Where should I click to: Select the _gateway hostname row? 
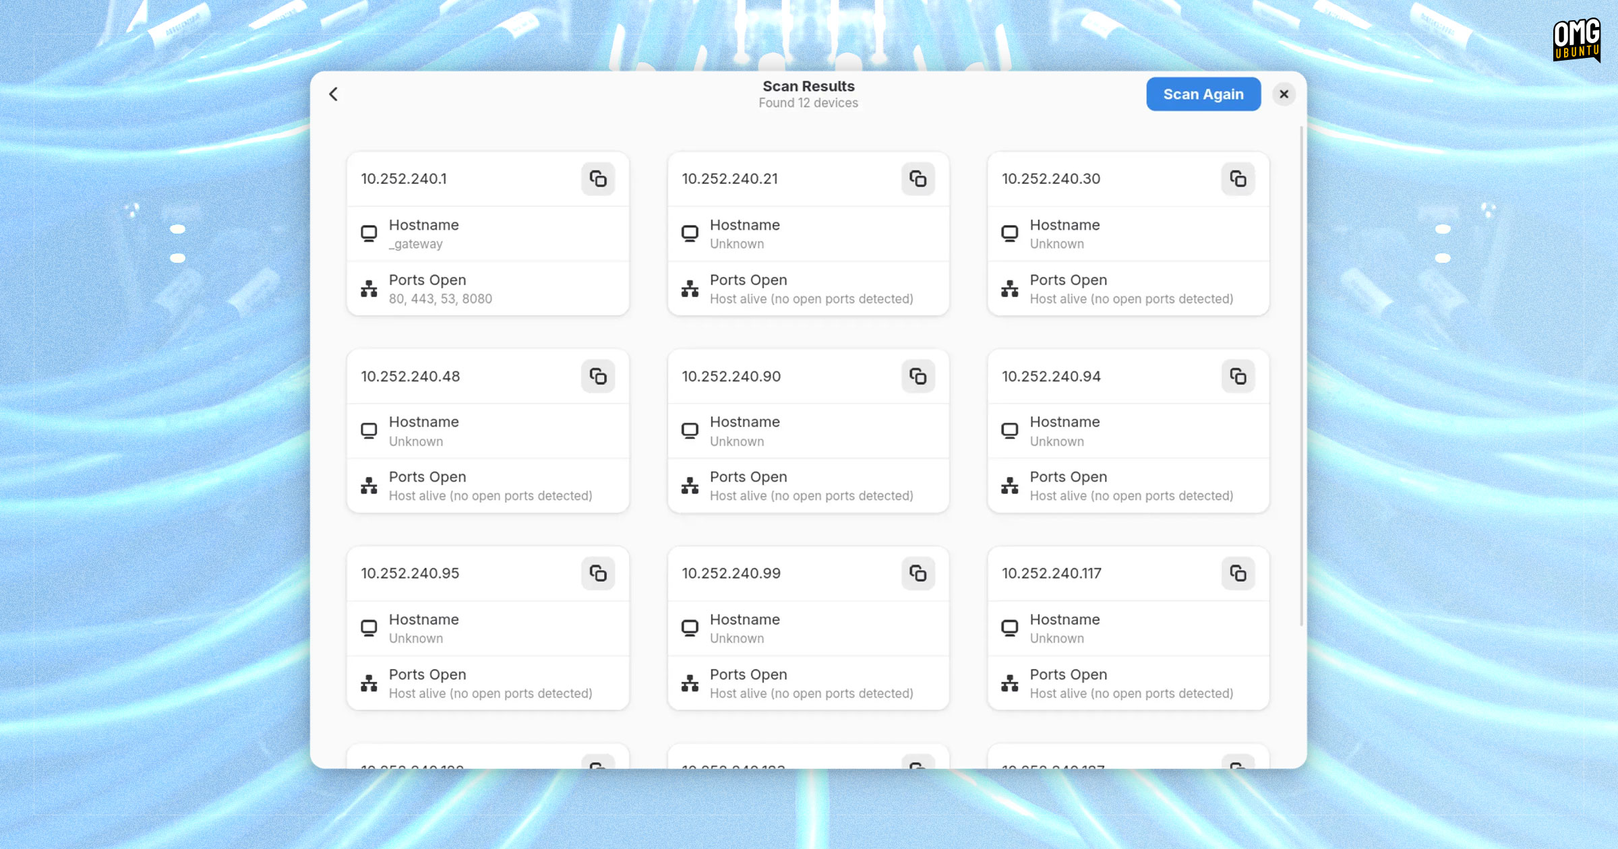pos(487,234)
